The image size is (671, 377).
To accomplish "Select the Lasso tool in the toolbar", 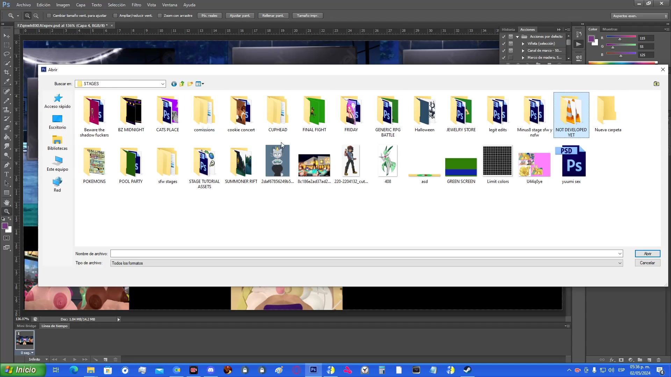I will coord(7,54).
